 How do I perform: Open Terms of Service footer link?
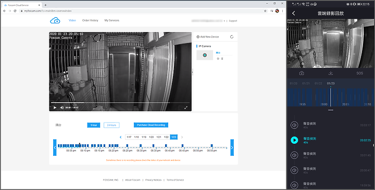(x=175, y=180)
